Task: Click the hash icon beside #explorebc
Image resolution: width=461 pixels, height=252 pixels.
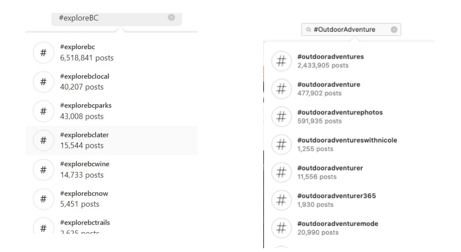Action: click(43, 52)
